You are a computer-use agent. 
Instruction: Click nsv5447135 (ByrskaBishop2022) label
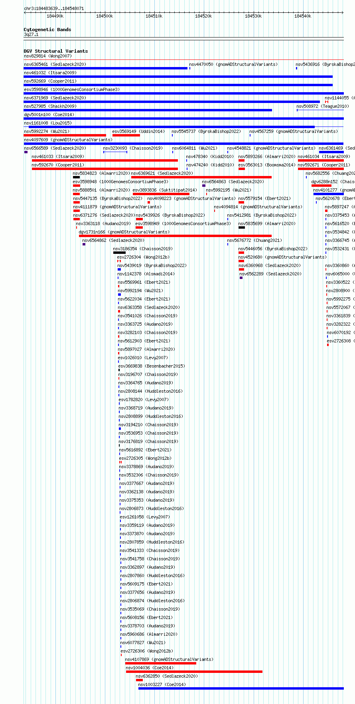[108, 198]
